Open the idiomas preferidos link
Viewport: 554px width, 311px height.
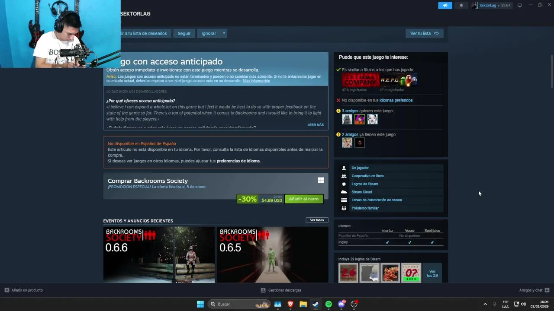click(x=396, y=100)
